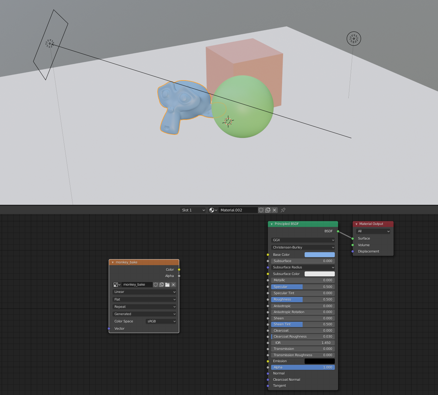The width and height of the screenshot is (438, 395).
Task: Open the Slot 1 dropdown
Action: [x=193, y=210]
